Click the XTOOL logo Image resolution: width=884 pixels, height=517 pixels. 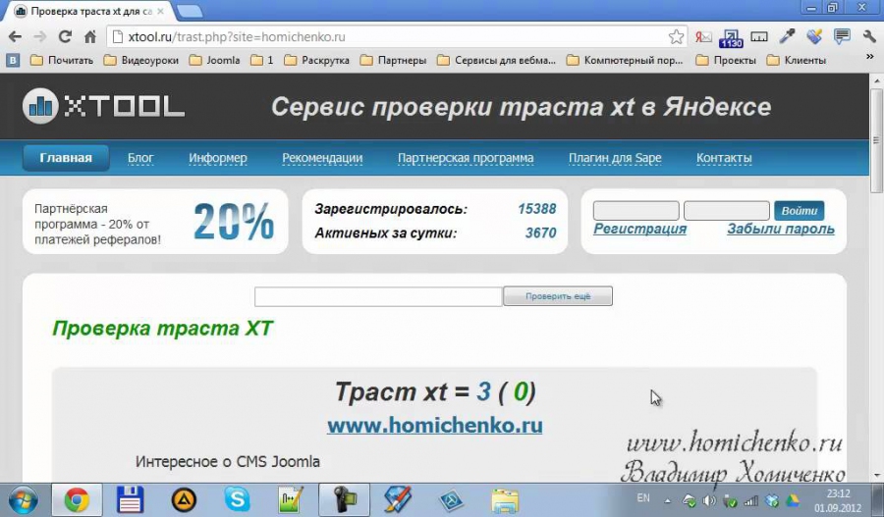point(104,106)
